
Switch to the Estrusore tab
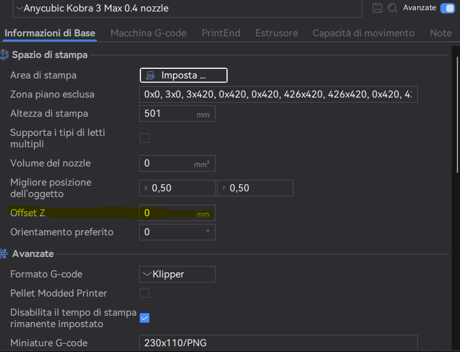pyautogui.click(x=277, y=33)
